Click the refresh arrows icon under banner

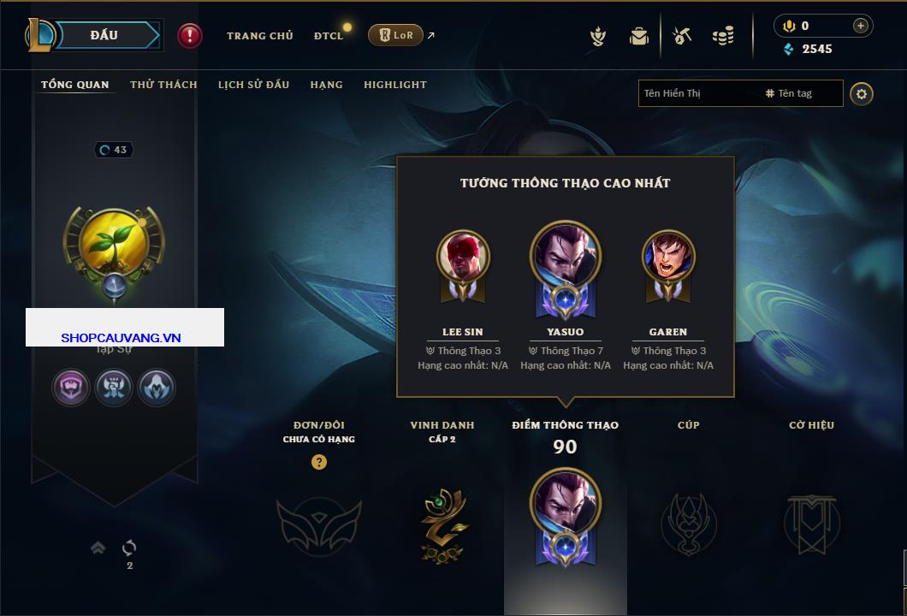pos(129,547)
